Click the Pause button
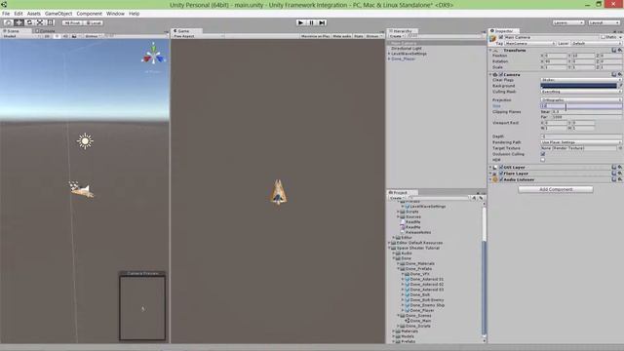Screen dimensions: 624x351 click(312, 22)
